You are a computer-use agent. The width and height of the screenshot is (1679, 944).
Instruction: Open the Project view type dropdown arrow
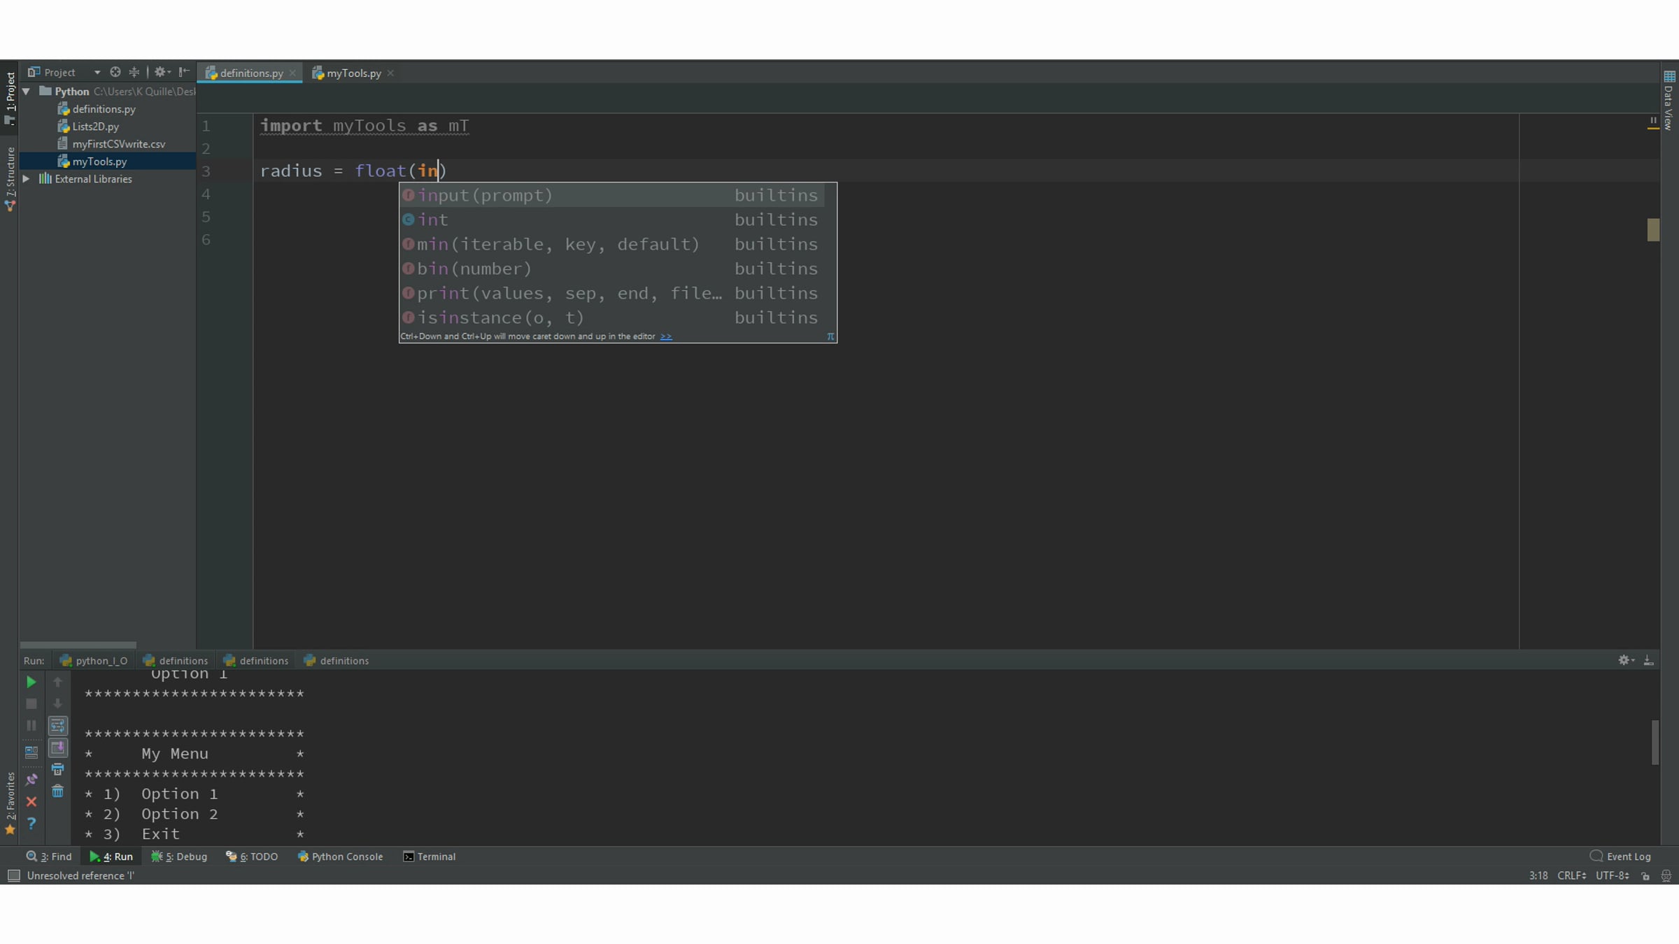[x=97, y=73]
